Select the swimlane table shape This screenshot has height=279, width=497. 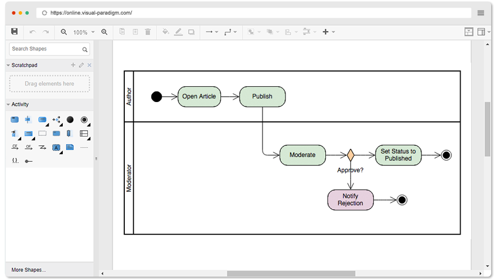pyautogui.click(x=84, y=134)
